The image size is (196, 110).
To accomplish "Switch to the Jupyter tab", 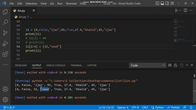I will 92,65.
